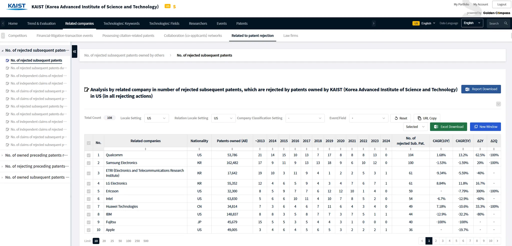Open the Locale Setting dropdown
Screen dimensions: 512x246
tap(156, 118)
